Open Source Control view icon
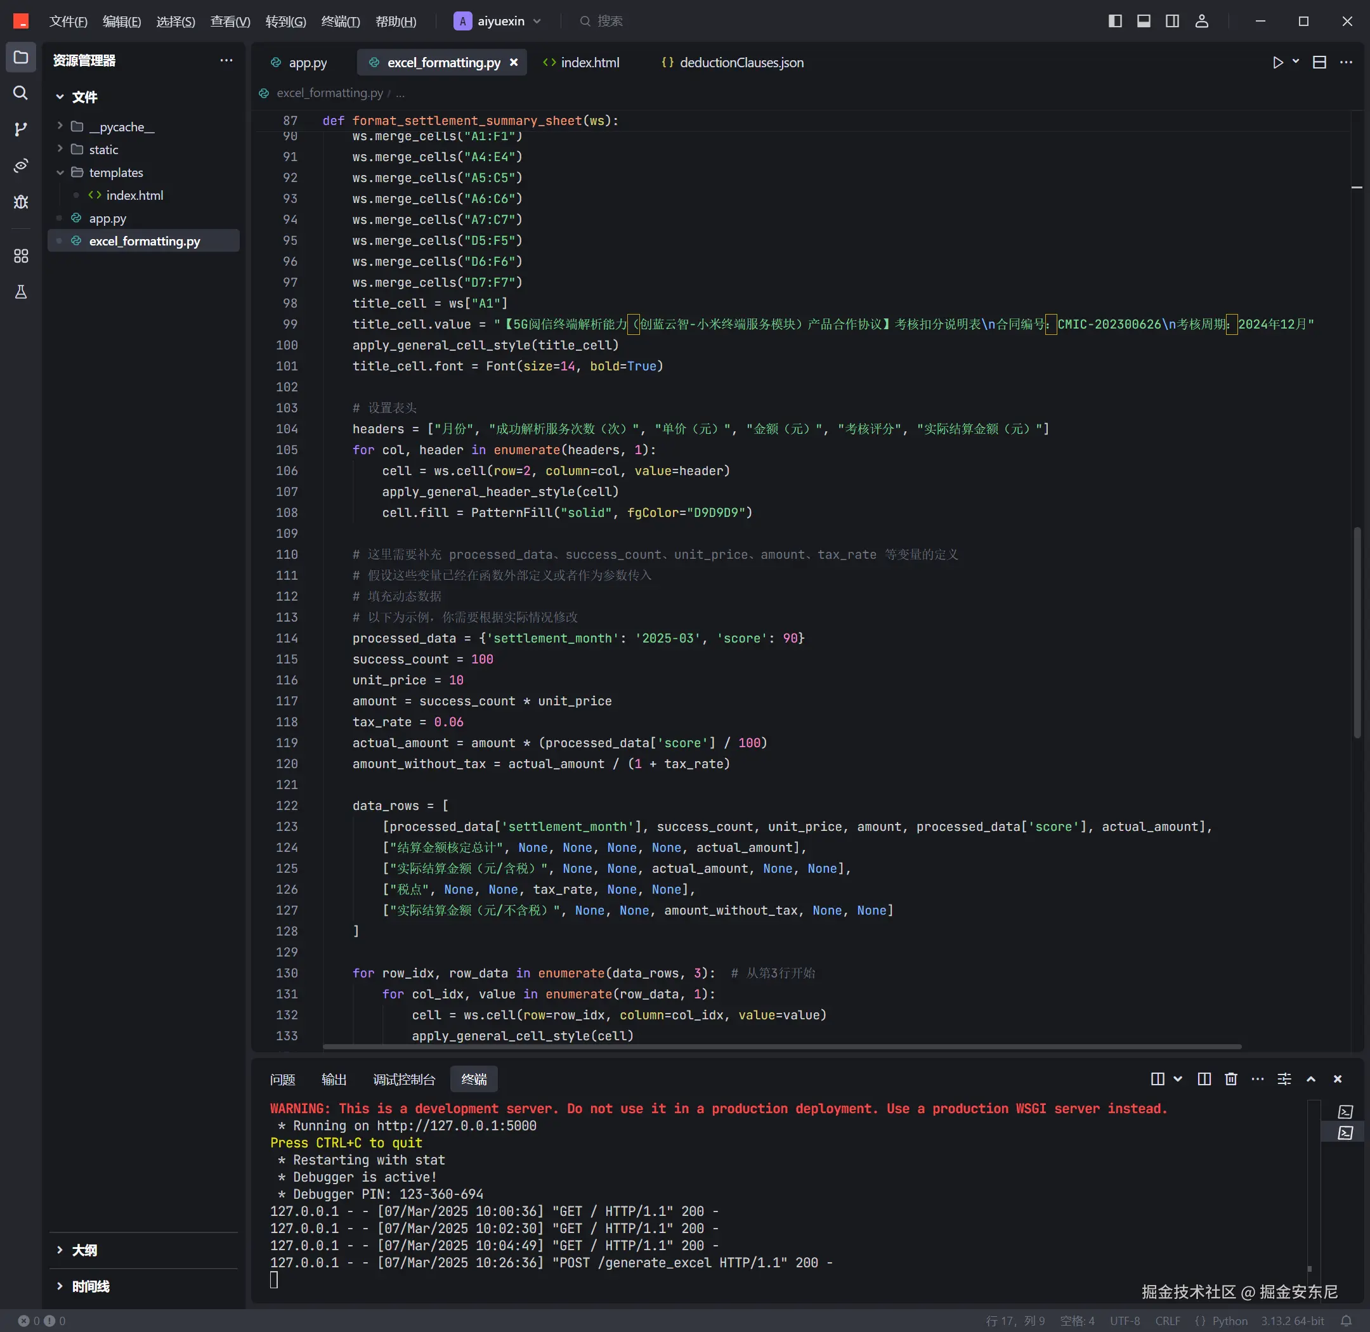The height and width of the screenshot is (1332, 1370). point(20,129)
